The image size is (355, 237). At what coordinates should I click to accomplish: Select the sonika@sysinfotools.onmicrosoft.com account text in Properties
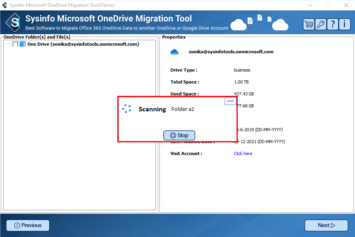pos(231,52)
